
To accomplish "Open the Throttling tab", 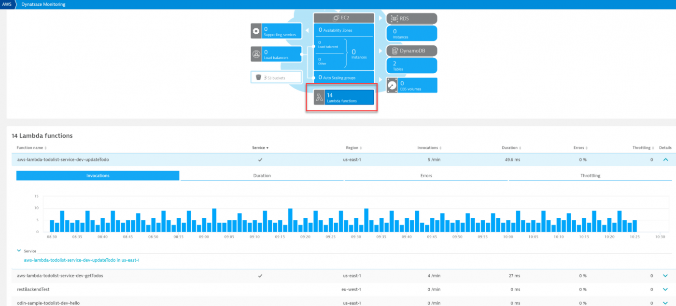I will [591, 175].
